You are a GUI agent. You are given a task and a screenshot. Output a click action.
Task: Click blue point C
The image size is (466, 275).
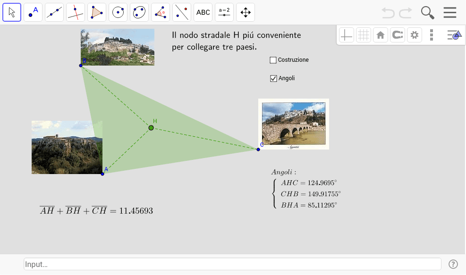point(258,150)
